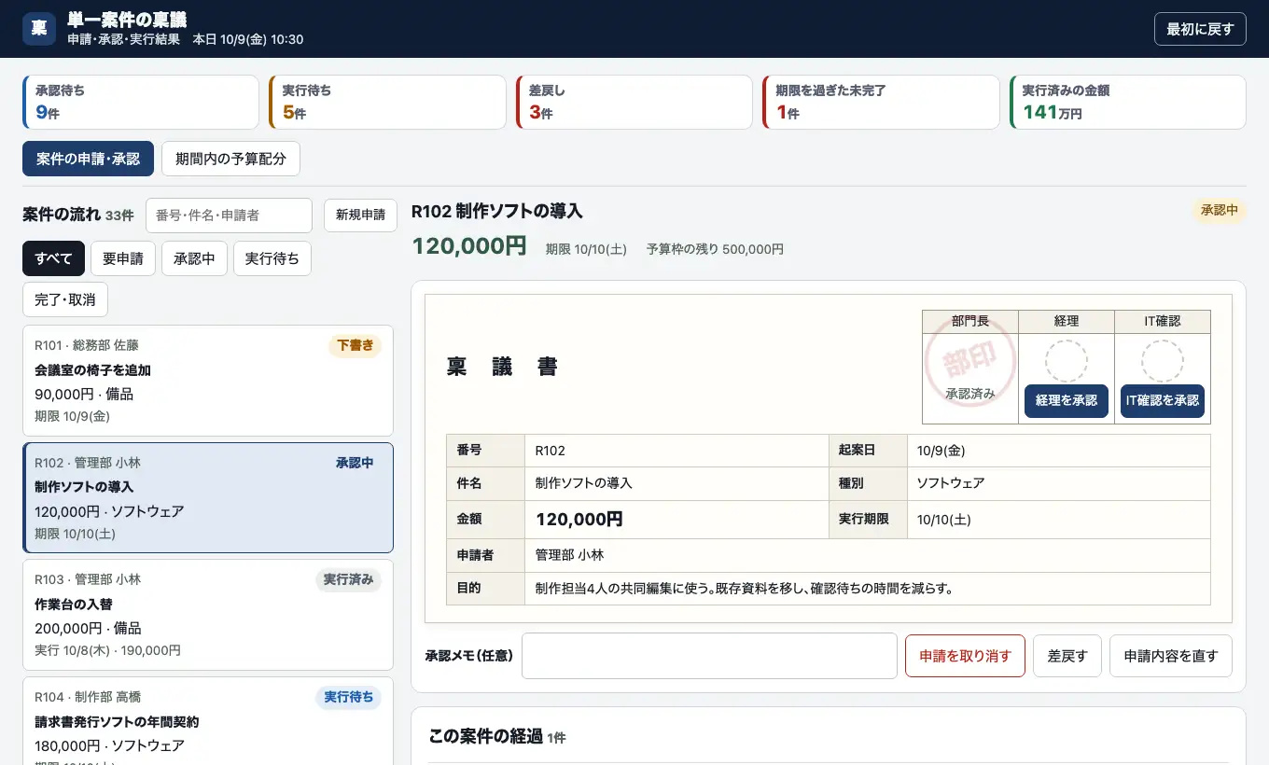This screenshot has height=765, width=1269.
Task: Click the 差戻す button
Action: (1067, 656)
